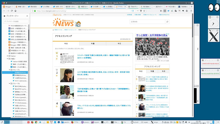
Task: Open the Library icon in the toolbar
Action: pos(161,11)
